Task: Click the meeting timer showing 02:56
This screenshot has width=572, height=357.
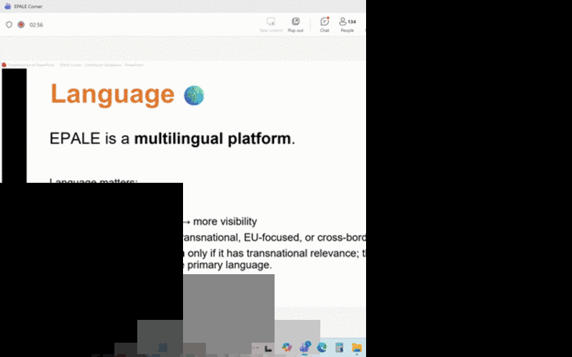Action: (36, 24)
